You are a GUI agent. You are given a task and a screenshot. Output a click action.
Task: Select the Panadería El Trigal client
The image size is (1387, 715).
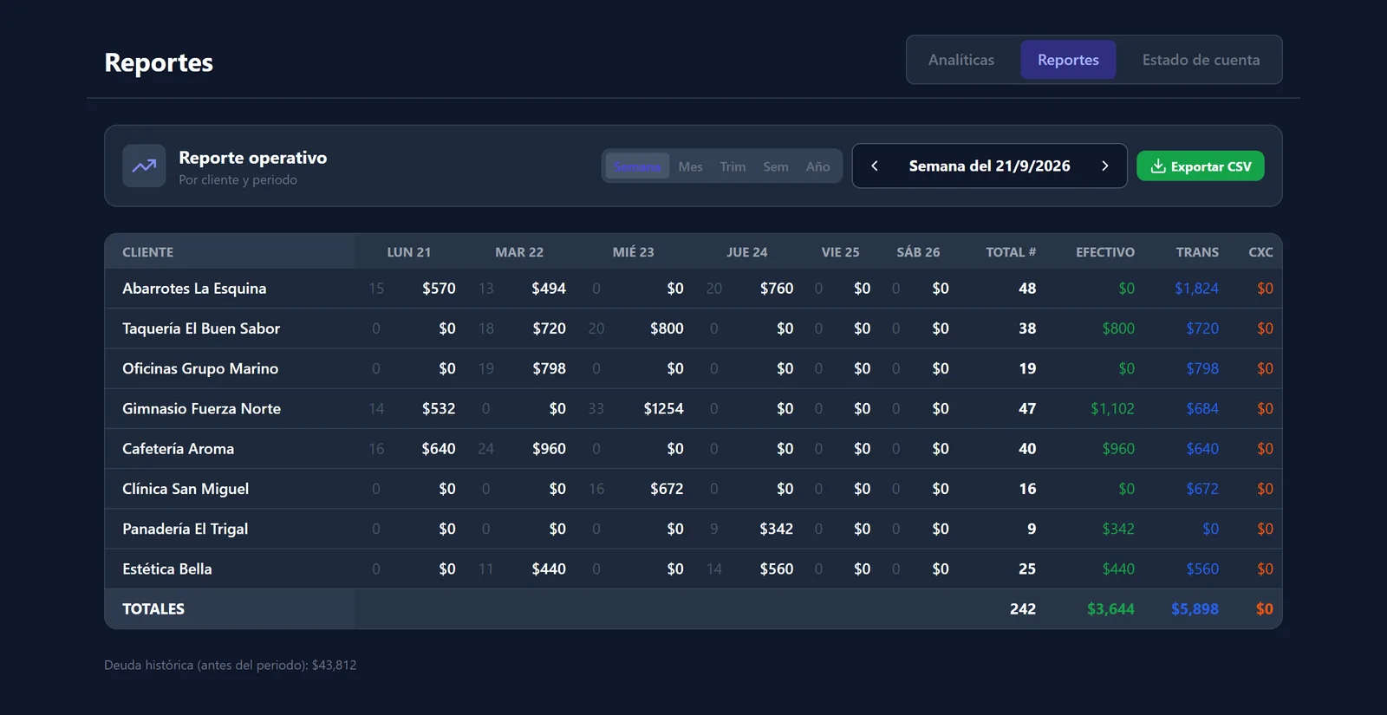point(185,529)
